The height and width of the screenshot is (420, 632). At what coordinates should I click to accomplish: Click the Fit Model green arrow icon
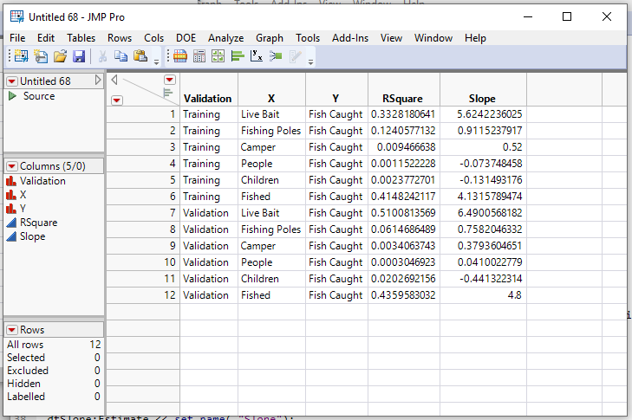pyautogui.click(x=276, y=56)
